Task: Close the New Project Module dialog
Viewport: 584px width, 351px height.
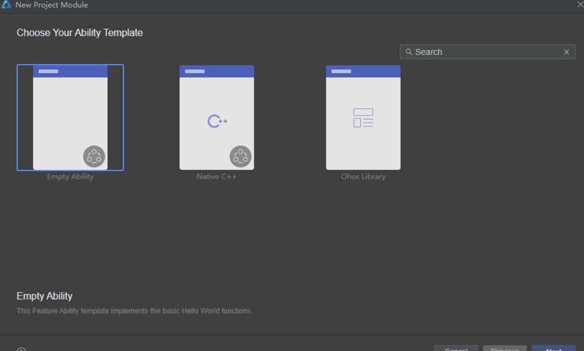Action: tap(580, 5)
